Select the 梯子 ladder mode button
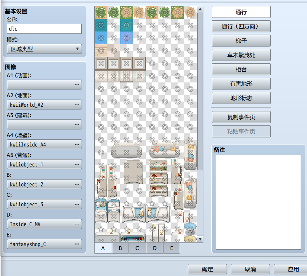Screen dimensions: 307x276 [x=241, y=41]
